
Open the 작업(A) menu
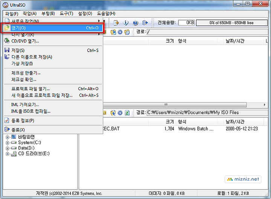point(30,14)
